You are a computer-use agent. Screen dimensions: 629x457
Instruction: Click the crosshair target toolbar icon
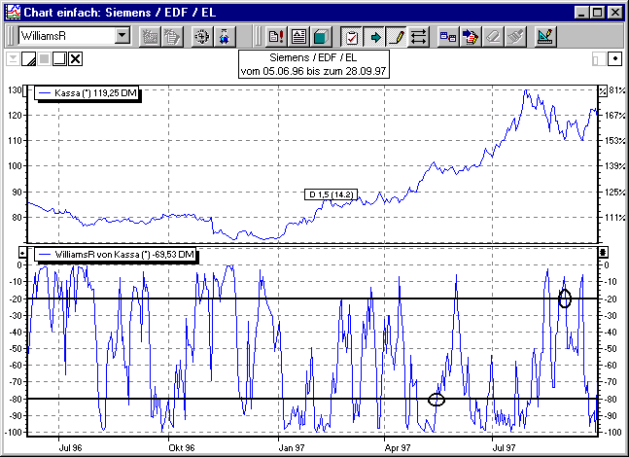(x=201, y=37)
